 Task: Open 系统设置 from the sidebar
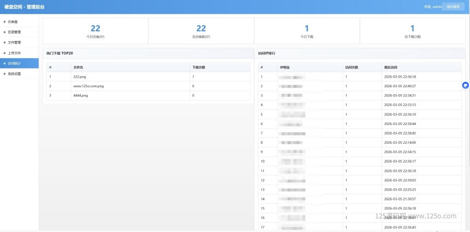click(x=14, y=74)
